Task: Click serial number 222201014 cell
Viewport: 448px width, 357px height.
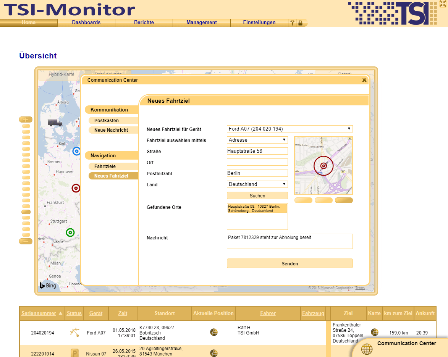Action: pyautogui.click(x=42, y=354)
